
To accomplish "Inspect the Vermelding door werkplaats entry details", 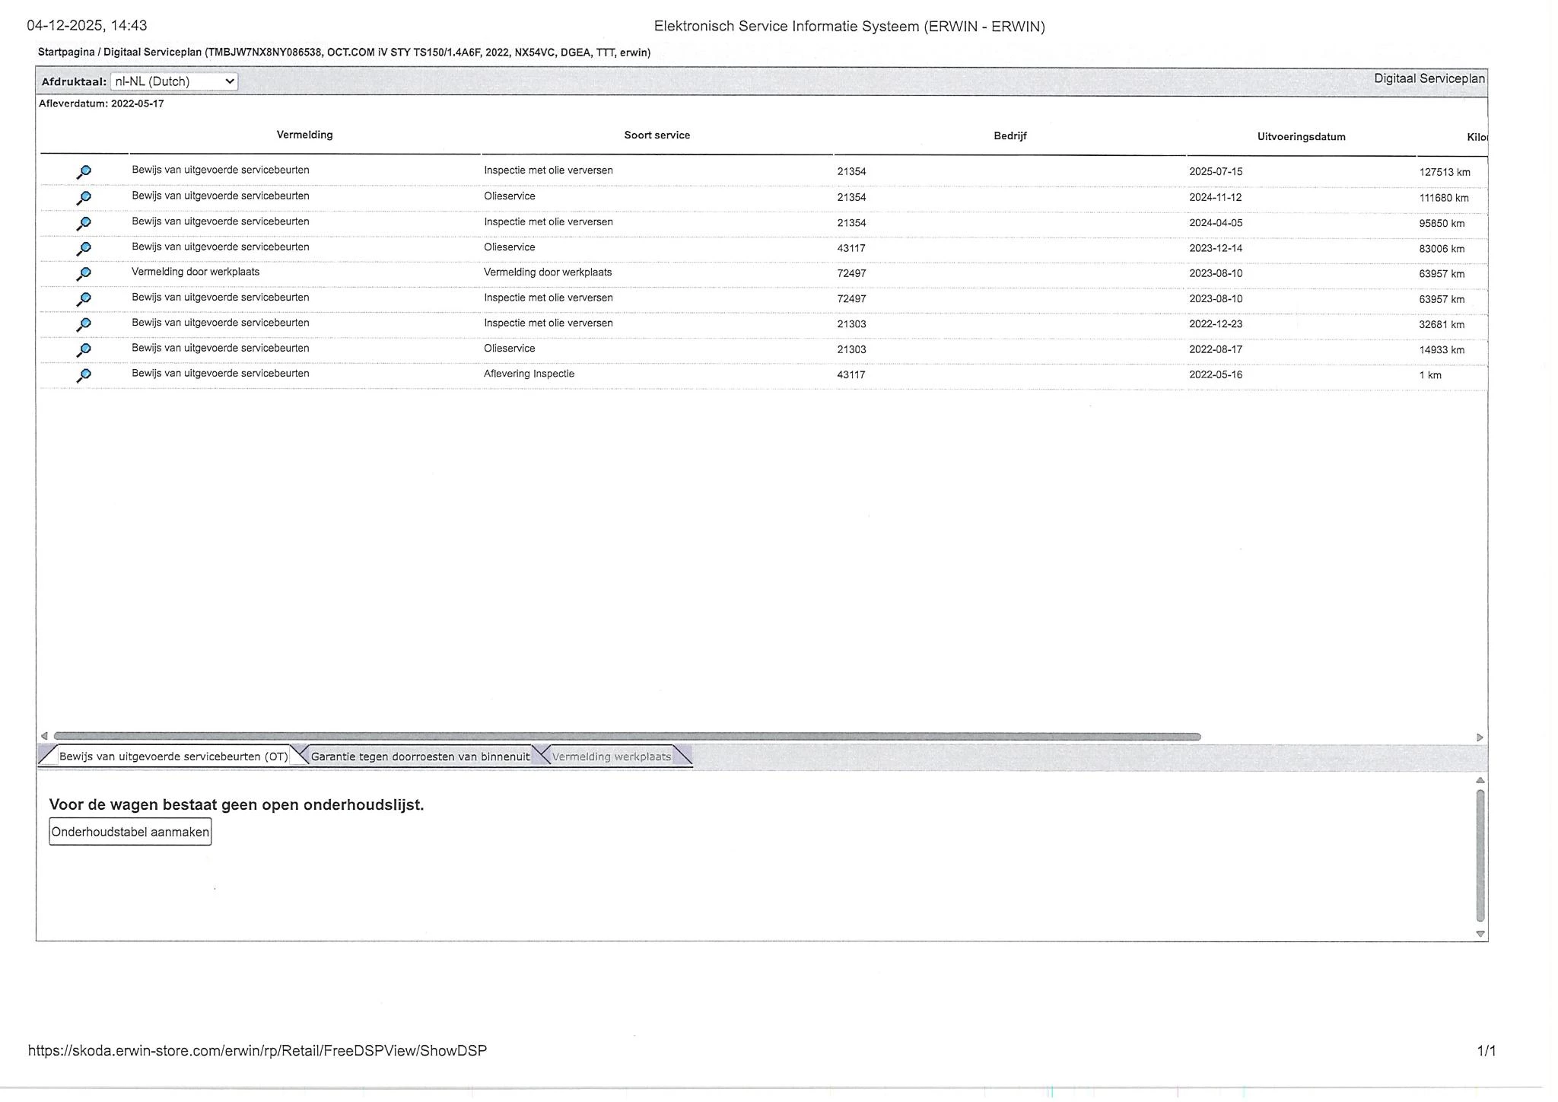I will click(x=84, y=273).
